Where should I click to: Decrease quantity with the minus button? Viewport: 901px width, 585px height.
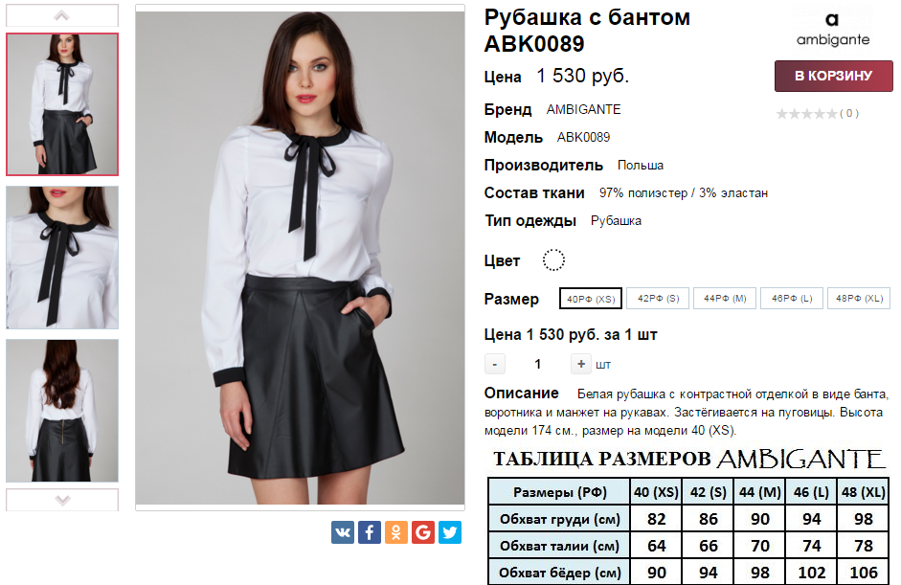495,364
